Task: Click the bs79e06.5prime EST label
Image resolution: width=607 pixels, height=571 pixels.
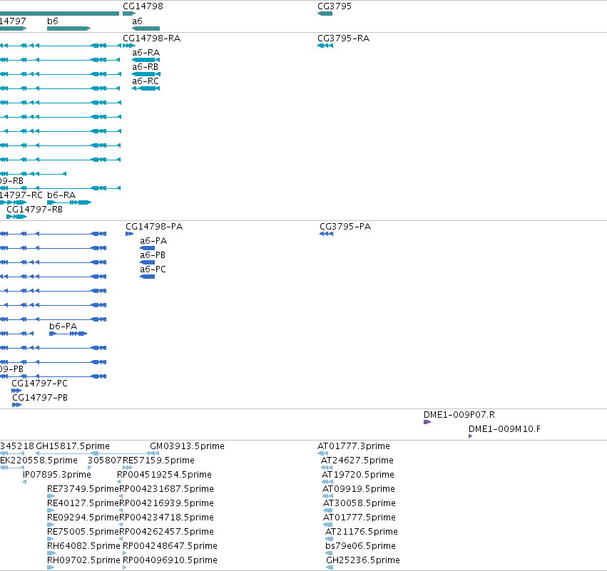Action: pyautogui.click(x=360, y=546)
